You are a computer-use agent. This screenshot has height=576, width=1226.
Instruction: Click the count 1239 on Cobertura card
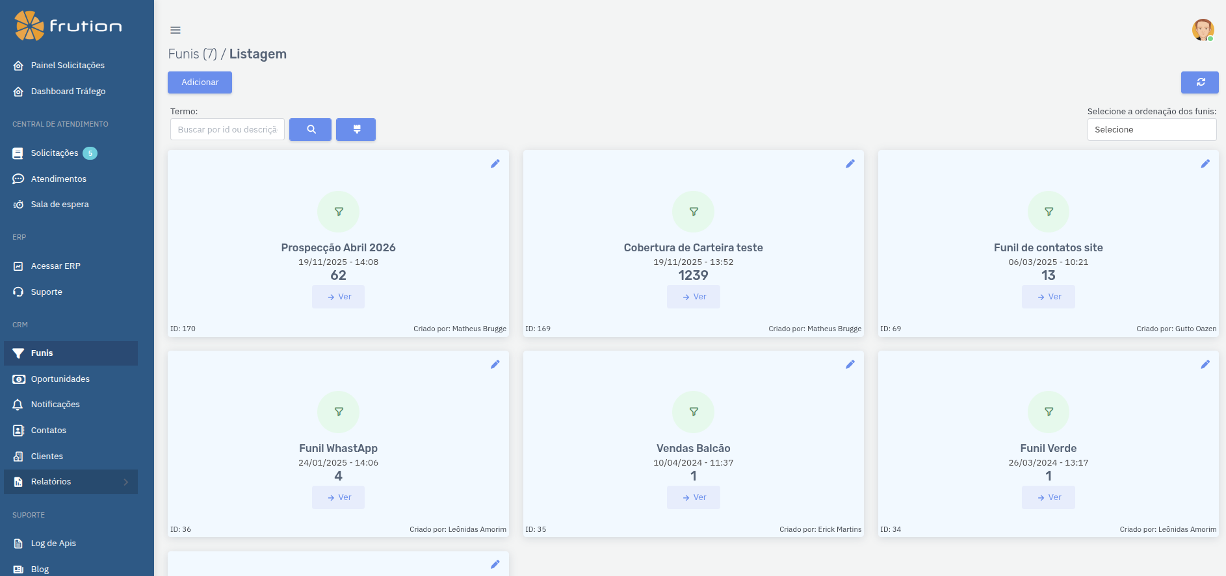tap(694, 275)
